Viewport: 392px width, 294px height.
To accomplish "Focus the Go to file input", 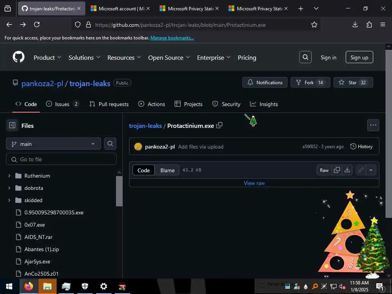I will coord(61,159).
